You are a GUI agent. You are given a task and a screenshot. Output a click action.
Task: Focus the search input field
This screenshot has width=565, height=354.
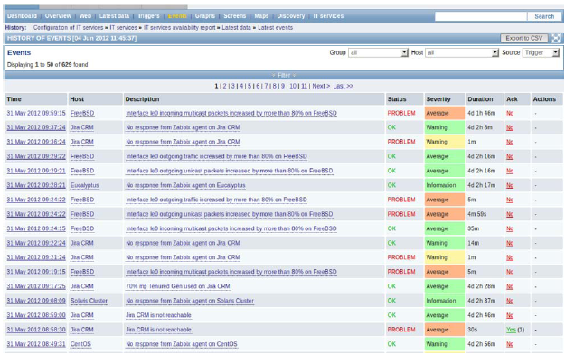[481, 16]
